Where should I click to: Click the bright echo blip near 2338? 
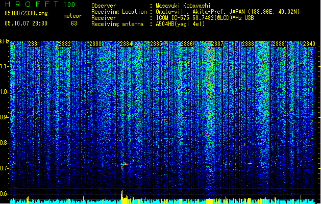(250, 164)
